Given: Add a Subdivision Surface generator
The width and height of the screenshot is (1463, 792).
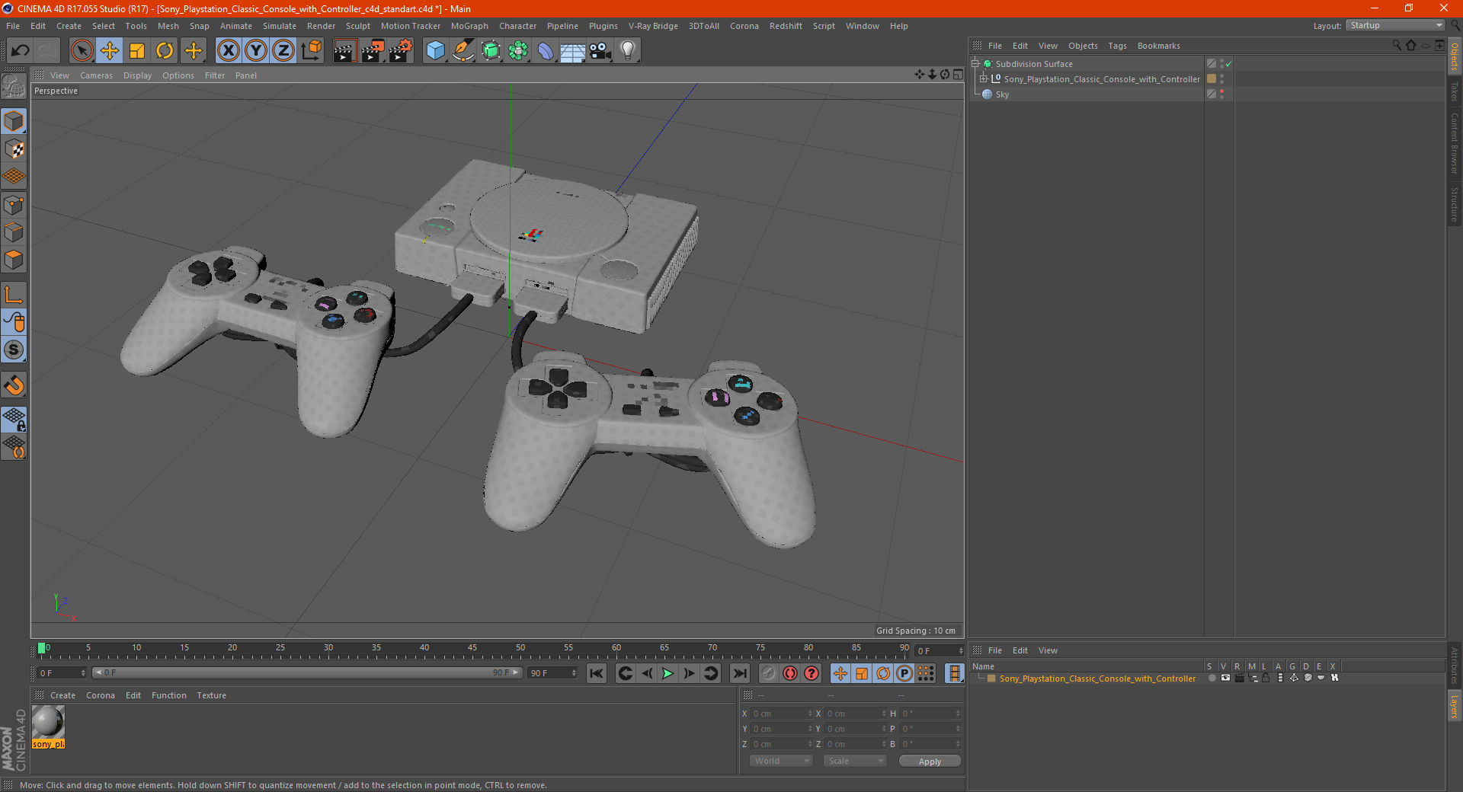Looking at the screenshot, I should pos(491,51).
